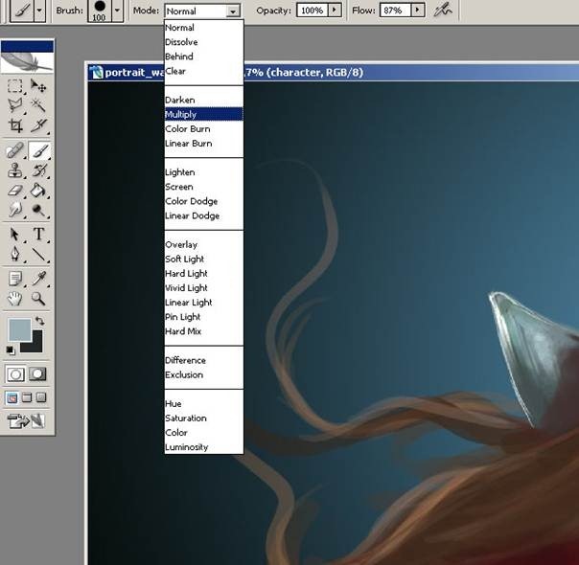Viewport: 579px width, 565px height.
Task: Select the Eyedropper tool
Action: (38, 279)
